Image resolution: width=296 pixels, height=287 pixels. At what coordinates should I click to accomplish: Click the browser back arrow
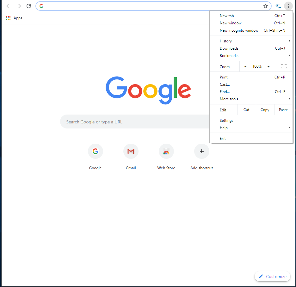[9, 6]
